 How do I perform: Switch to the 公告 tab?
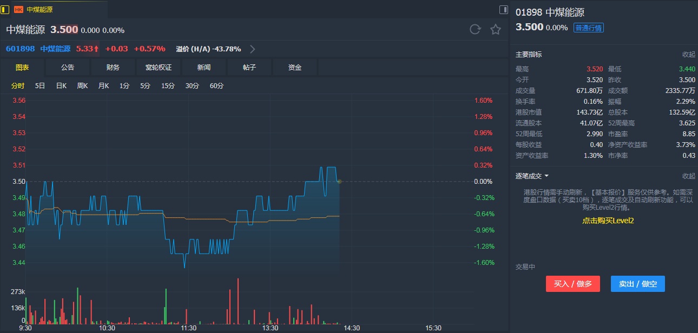pyautogui.click(x=68, y=68)
